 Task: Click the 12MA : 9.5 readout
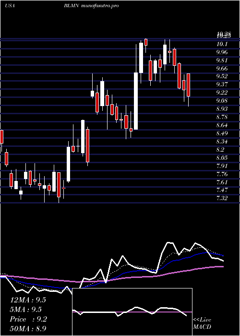(28, 300)
